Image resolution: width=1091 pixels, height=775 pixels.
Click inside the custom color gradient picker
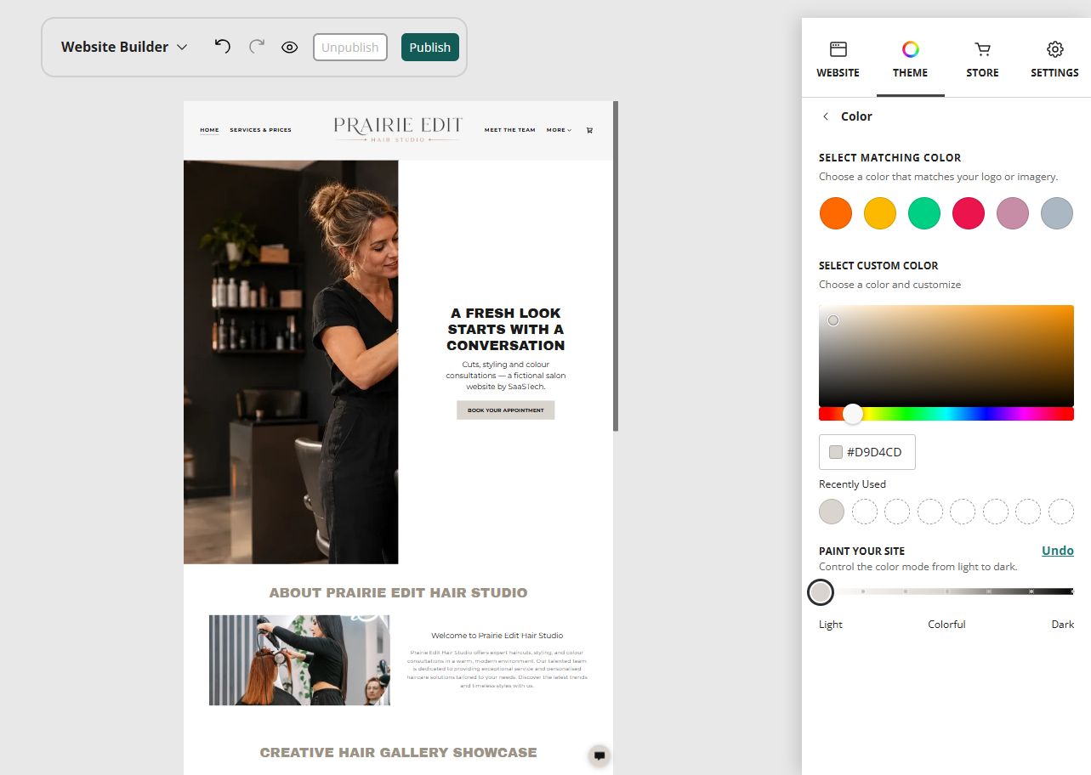click(x=946, y=355)
